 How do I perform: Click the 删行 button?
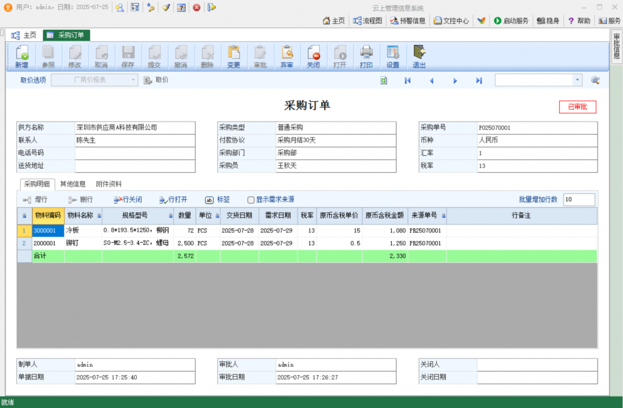pyautogui.click(x=80, y=199)
